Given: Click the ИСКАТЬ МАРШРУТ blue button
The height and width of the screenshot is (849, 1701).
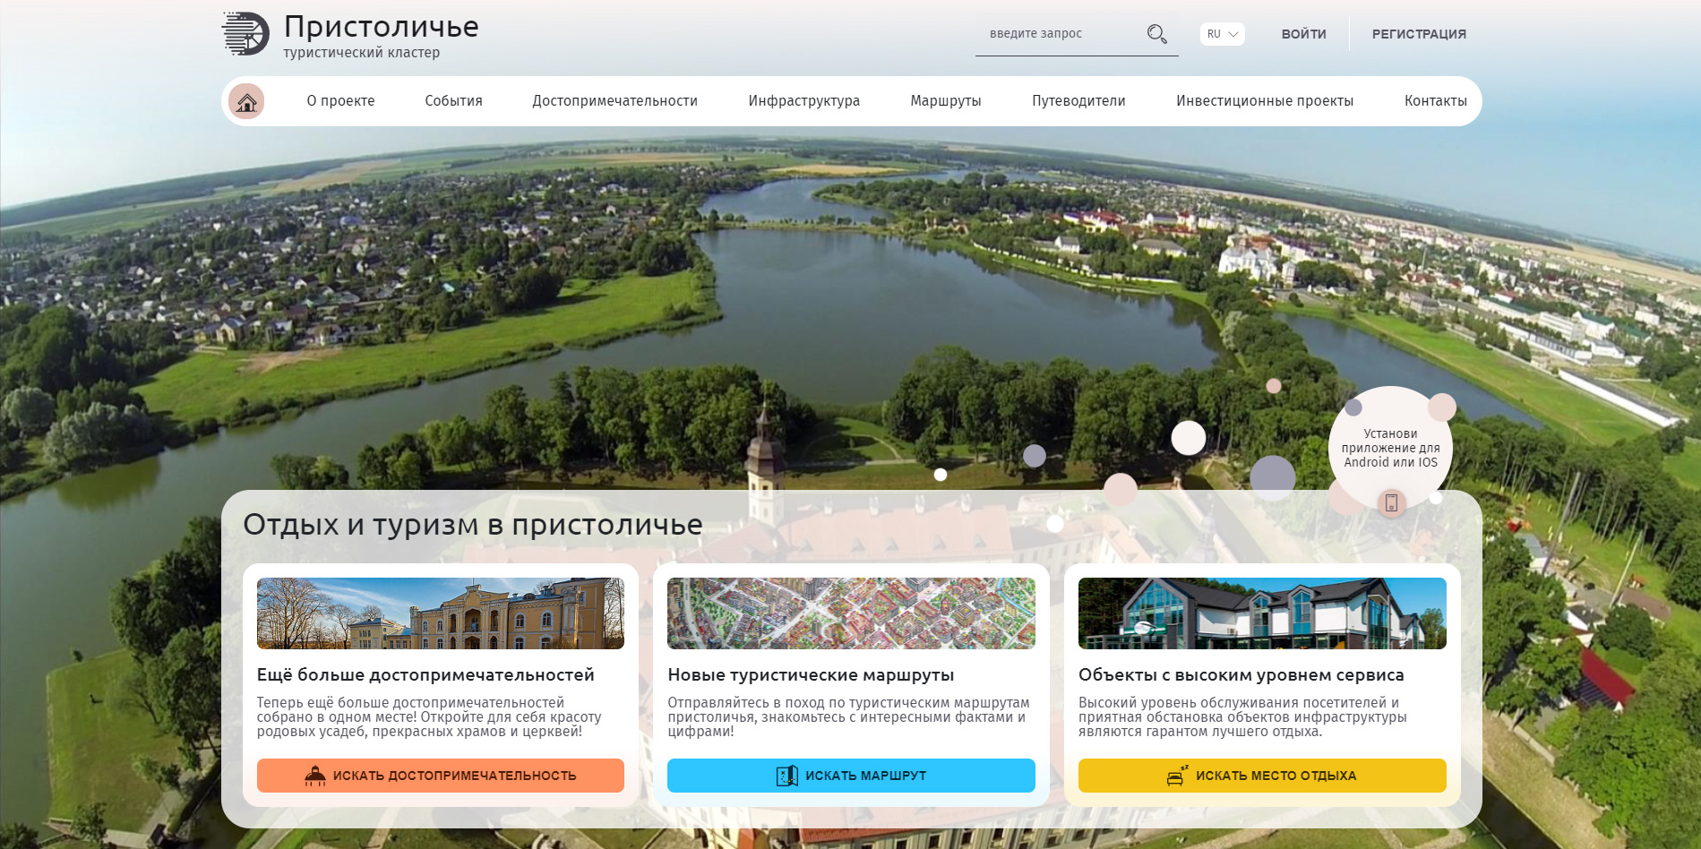Looking at the screenshot, I should [x=851, y=776].
